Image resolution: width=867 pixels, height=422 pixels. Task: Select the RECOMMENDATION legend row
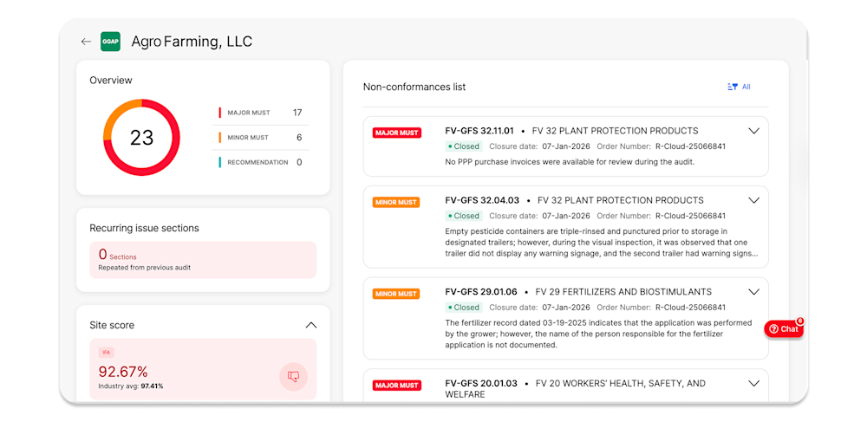click(x=260, y=162)
